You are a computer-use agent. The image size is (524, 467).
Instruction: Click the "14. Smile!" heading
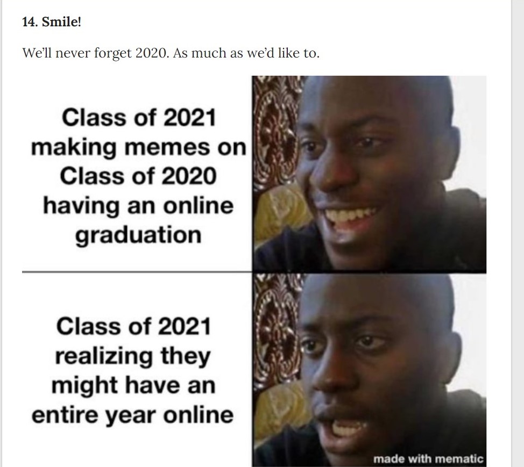click(52, 22)
